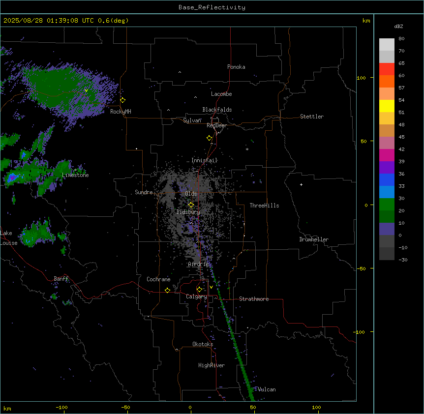The height and width of the screenshot is (414, 424).
Task: Select the slate-blue 10 dBZ legend swatch
Action: (387, 229)
